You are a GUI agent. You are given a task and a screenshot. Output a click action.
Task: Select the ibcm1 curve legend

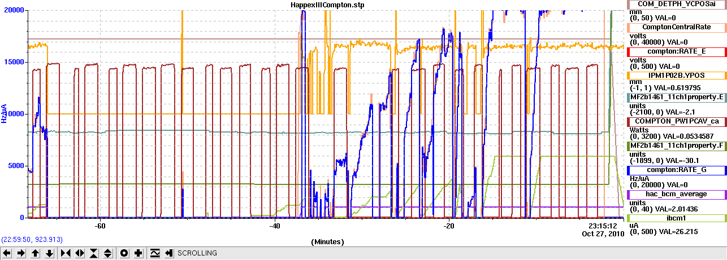(x=677, y=218)
